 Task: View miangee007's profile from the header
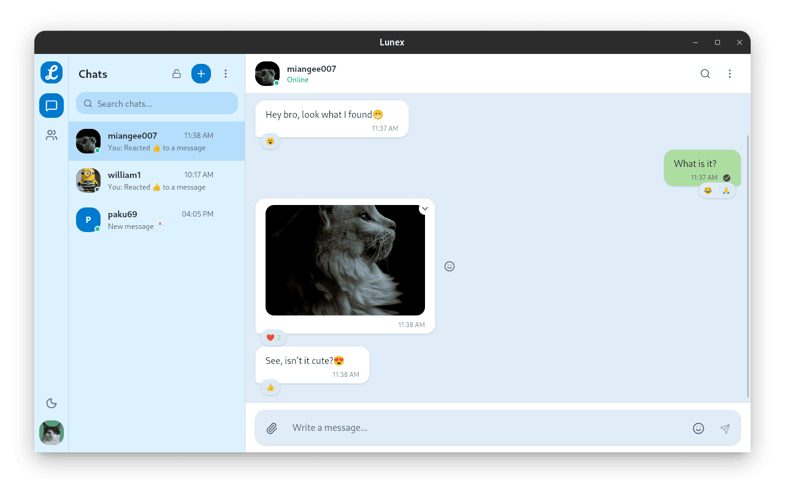[267, 73]
